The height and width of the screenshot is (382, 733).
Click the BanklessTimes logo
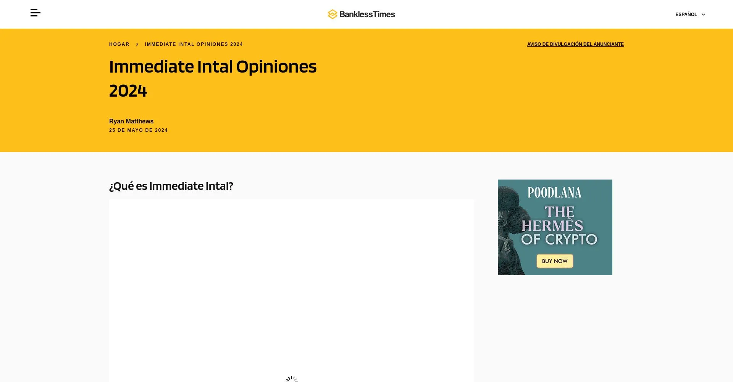pos(361,15)
